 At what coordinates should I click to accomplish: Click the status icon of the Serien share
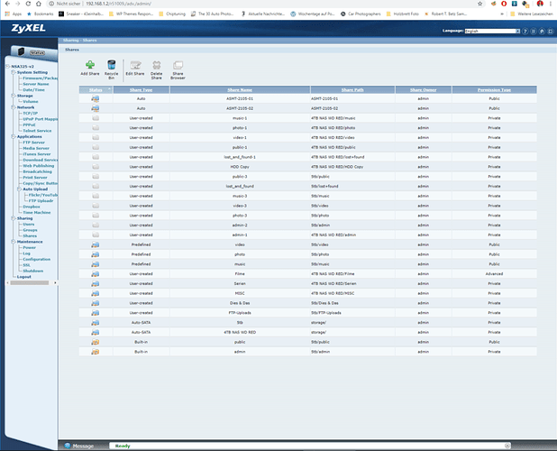tap(96, 283)
